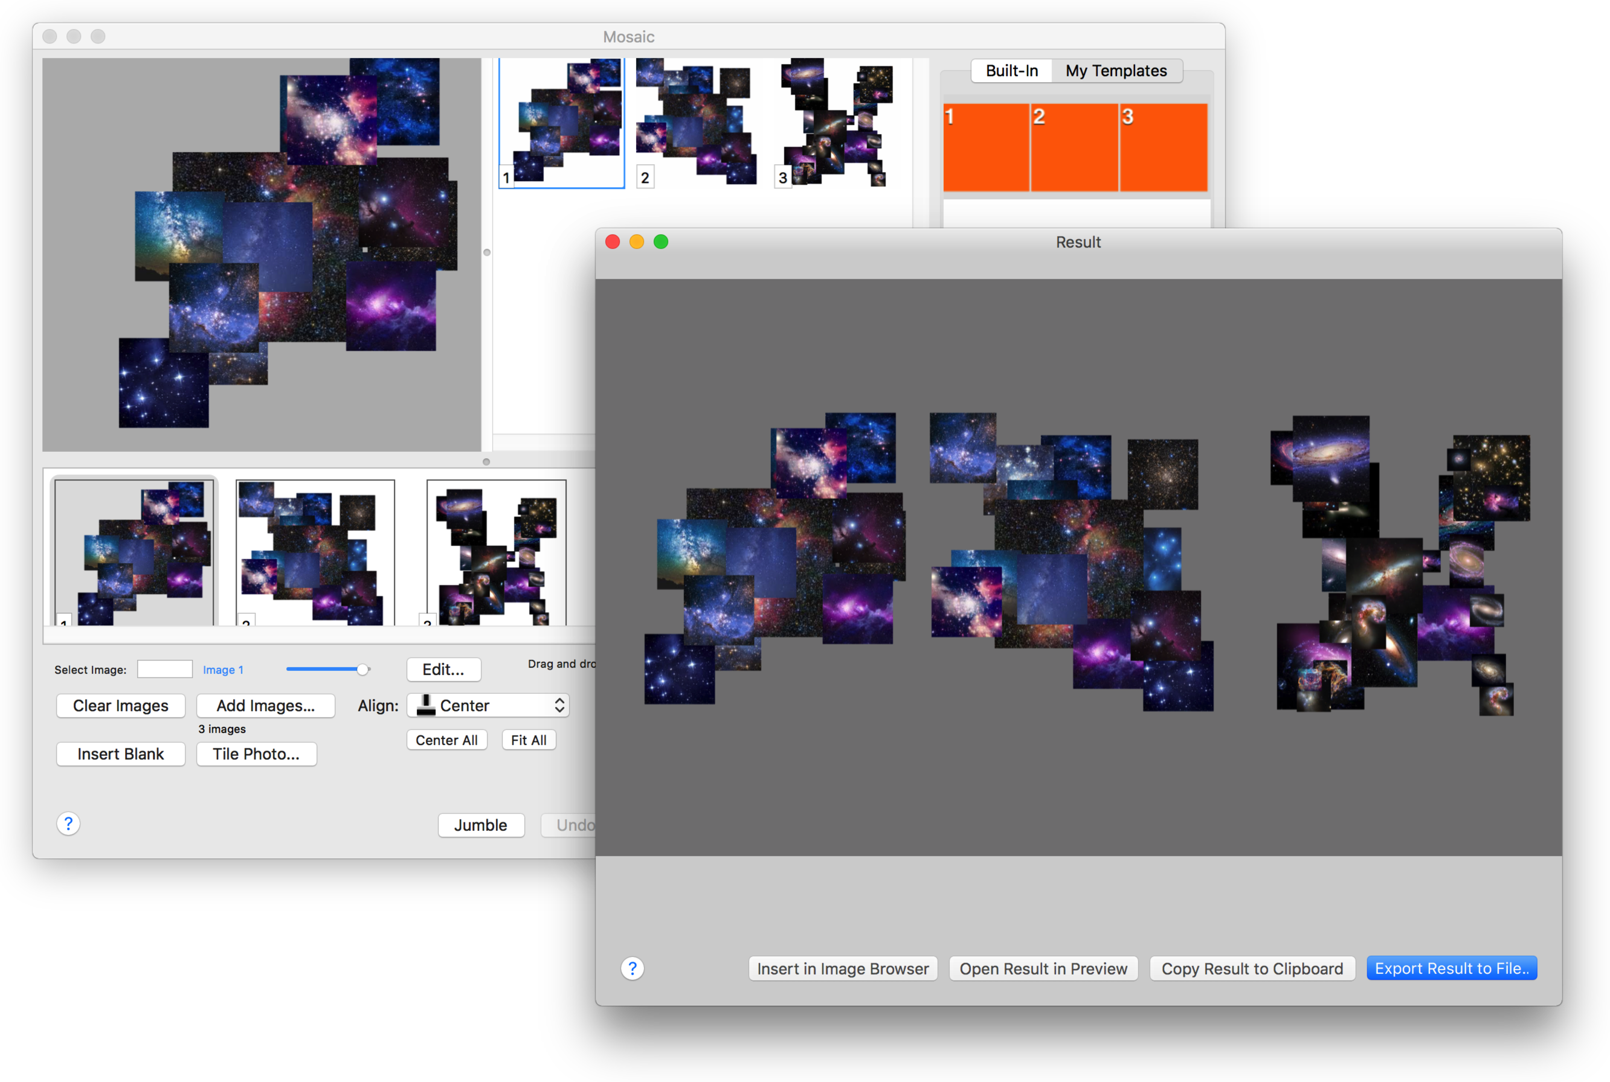Open the help button in the Result window
This screenshot has width=1610, height=1082.
pos(633,968)
